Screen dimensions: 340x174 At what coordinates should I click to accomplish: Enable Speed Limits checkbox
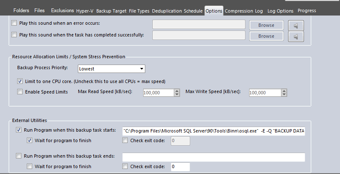pyautogui.click(x=20, y=92)
